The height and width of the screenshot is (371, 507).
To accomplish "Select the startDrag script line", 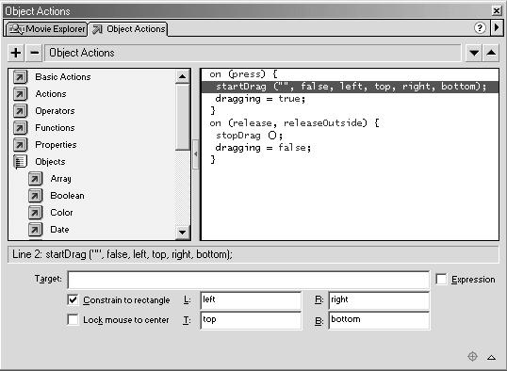I will click(x=350, y=87).
